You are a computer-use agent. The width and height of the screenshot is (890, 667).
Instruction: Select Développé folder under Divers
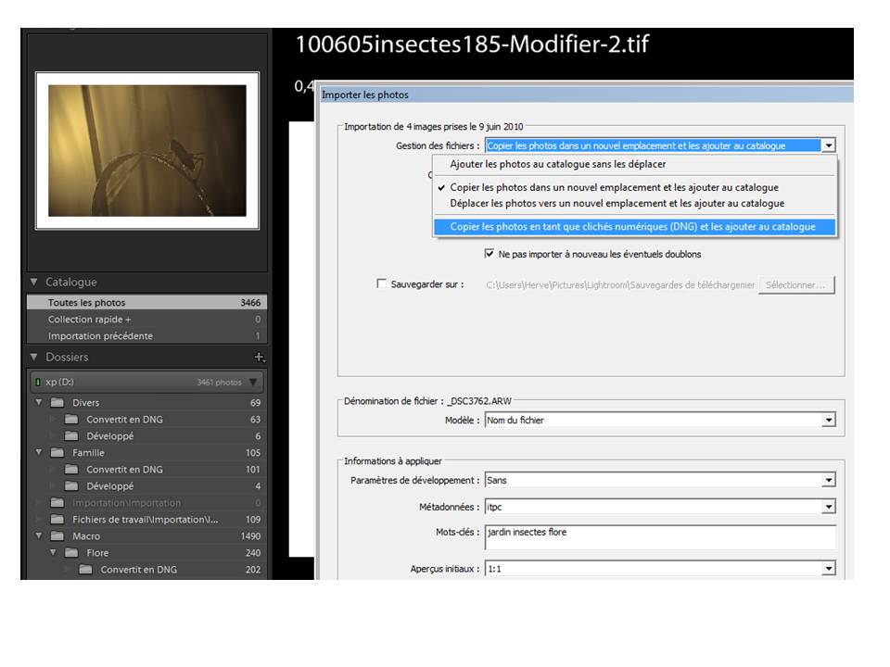tap(110, 436)
